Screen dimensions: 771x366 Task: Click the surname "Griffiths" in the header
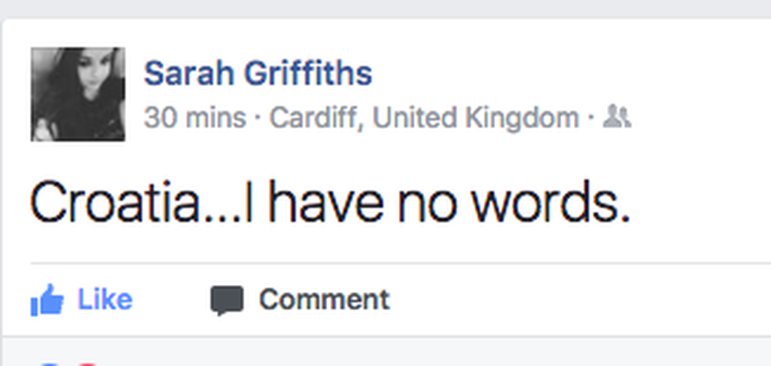(x=308, y=73)
